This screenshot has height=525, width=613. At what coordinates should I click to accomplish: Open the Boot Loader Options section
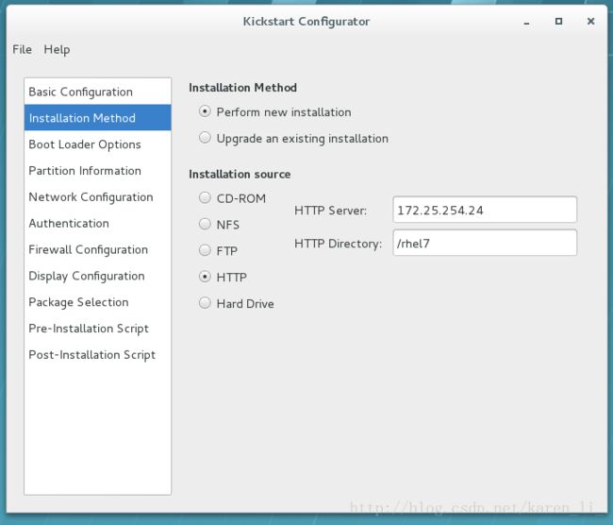tap(85, 144)
